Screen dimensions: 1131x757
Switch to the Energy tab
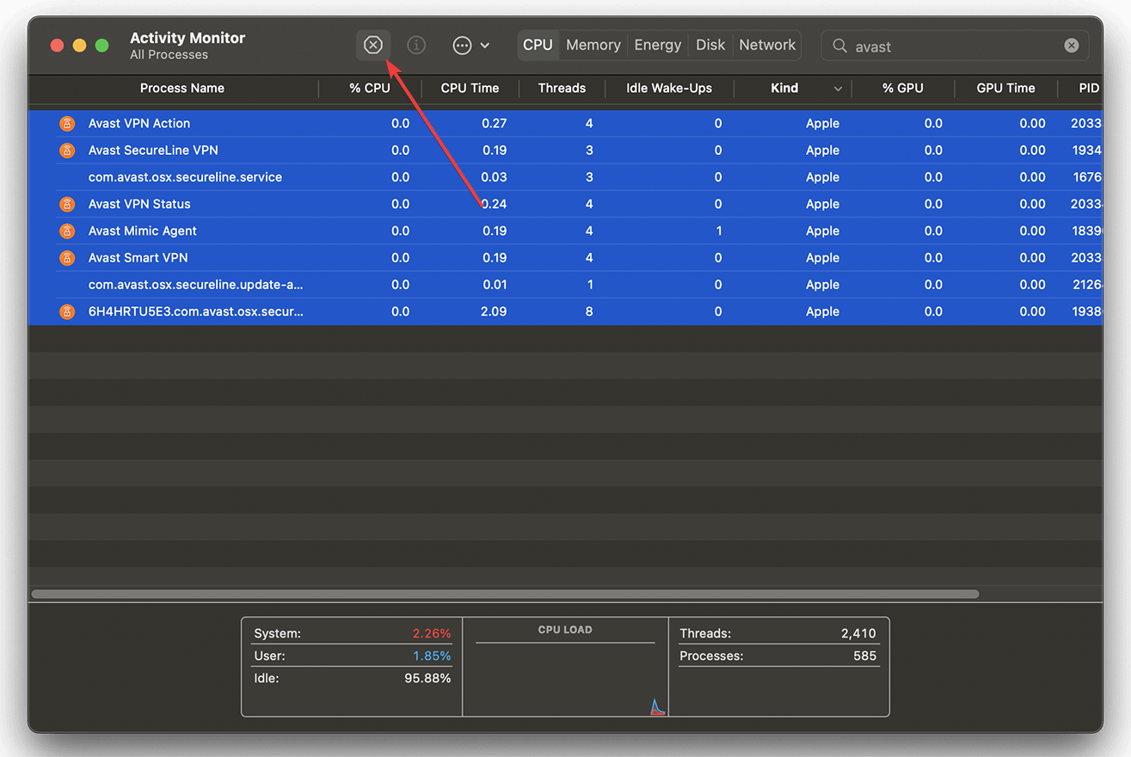tap(657, 46)
